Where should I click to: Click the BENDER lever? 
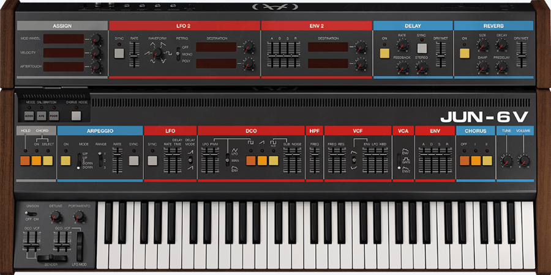pos(52,258)
